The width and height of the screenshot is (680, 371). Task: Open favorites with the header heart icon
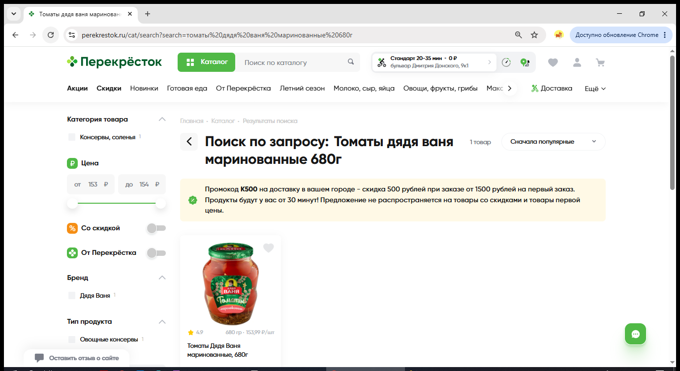click(x=553, y=62)
